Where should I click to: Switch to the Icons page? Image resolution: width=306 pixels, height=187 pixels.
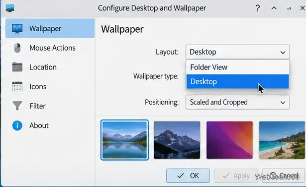(x=50, y=87)
